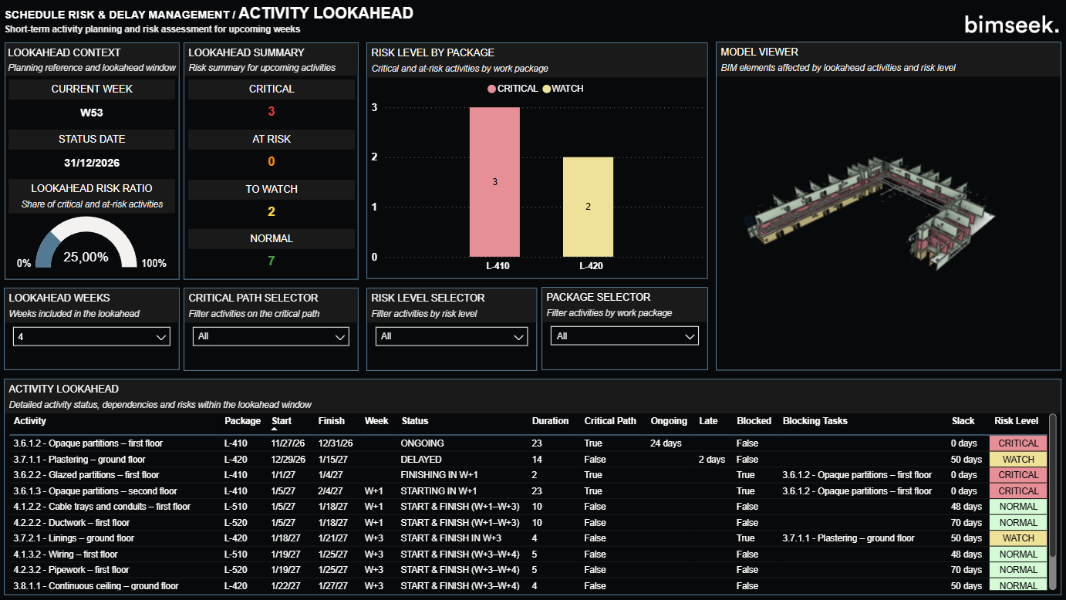Select the Plastering ground floor activity row
The image size is (1066, 600).
[x=79, y=460]
